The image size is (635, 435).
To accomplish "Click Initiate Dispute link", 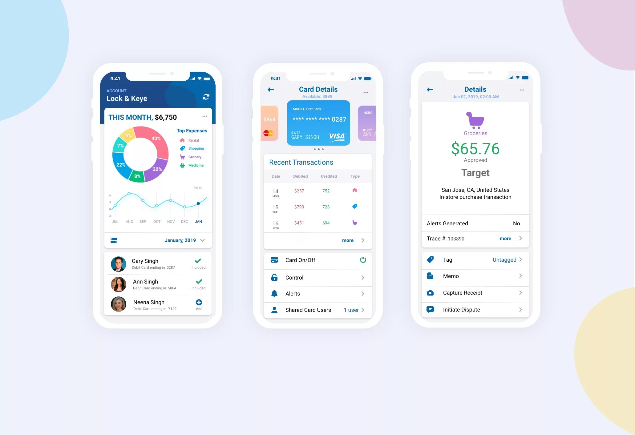I will pos(474,309).
